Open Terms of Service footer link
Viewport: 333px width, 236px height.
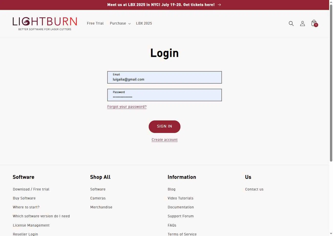point(182,234)
